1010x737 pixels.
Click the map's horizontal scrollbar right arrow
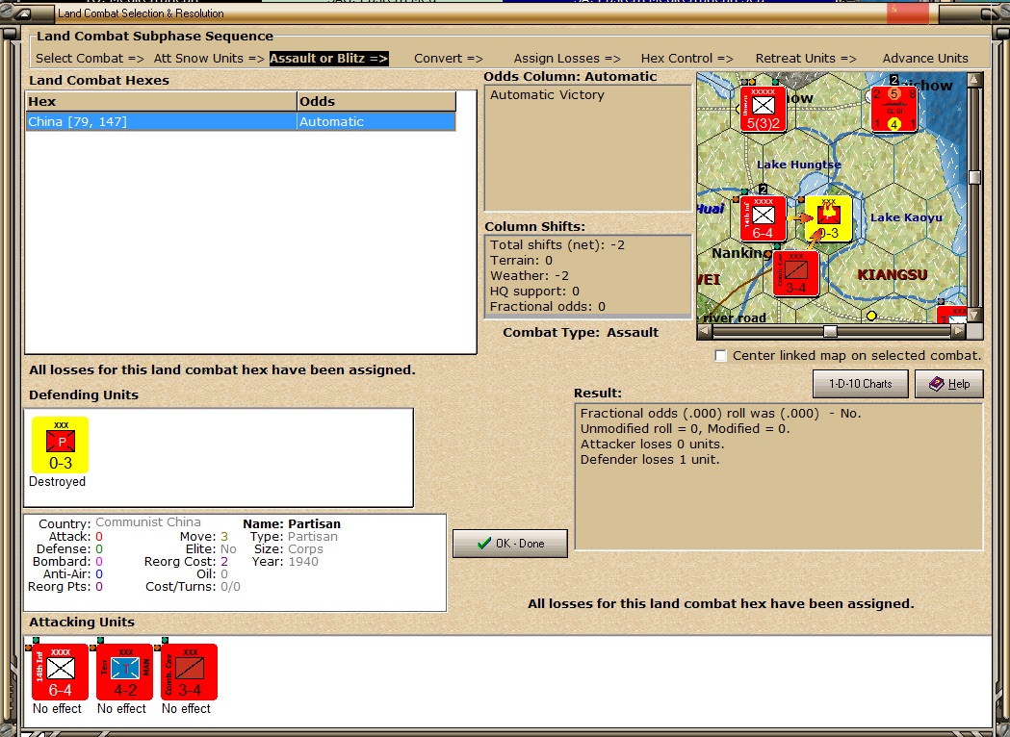958,331
